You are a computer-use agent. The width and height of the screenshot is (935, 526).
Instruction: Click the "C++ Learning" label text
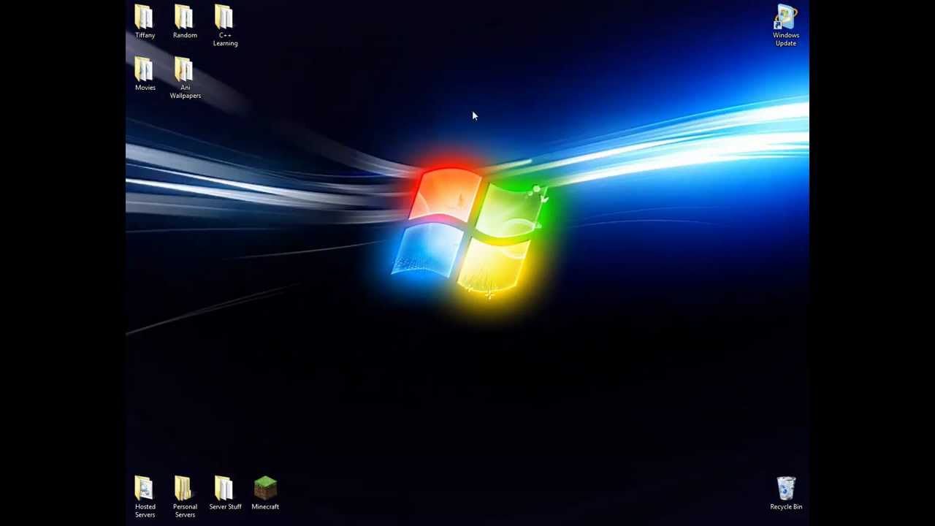pos(225,39)
